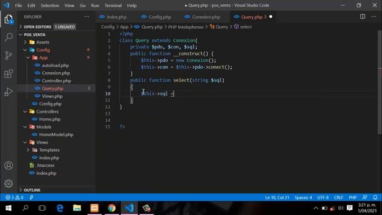
Task: Open the Manage gear icon
Action: click(8, 183)
